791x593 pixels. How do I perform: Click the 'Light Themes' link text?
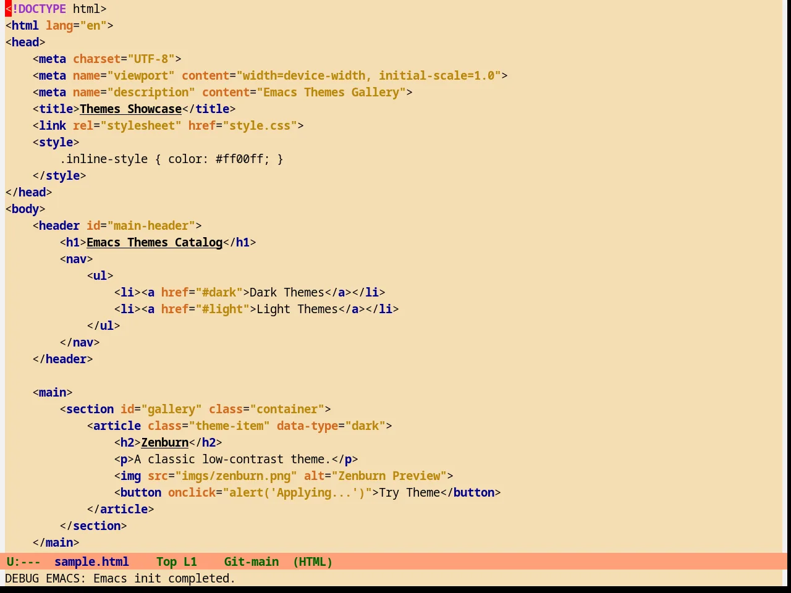[298, 309]
